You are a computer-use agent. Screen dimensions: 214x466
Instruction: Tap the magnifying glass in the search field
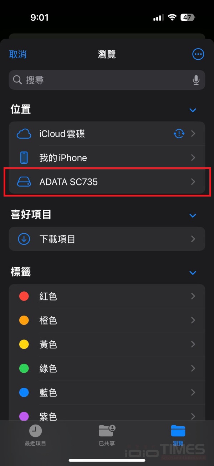click(x=17, y=80)
